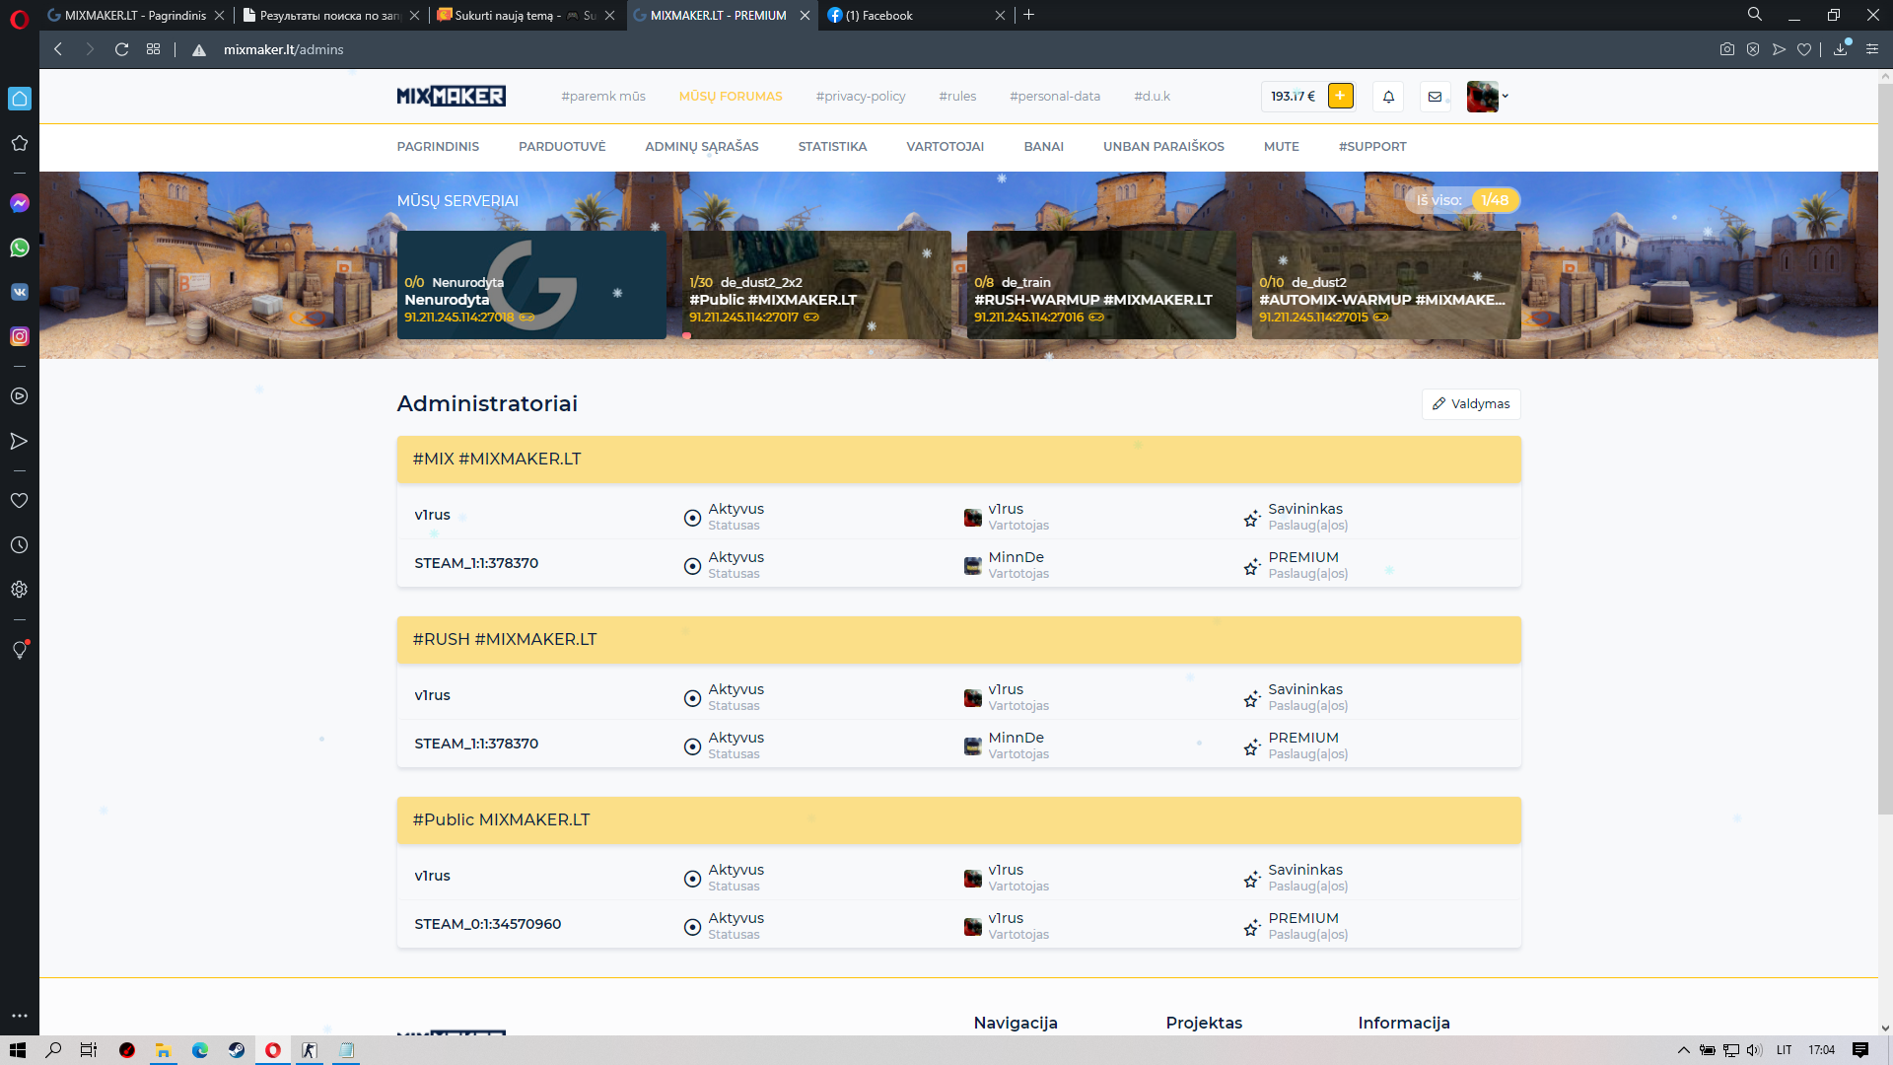This screenshot has height=1065, width=1893.
Task: Open the lightbulb tips icon in the sidebar
Action: click(20, 650)
